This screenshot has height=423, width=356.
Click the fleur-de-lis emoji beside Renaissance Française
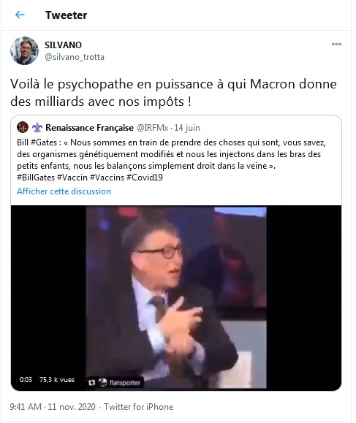(37, 128)
